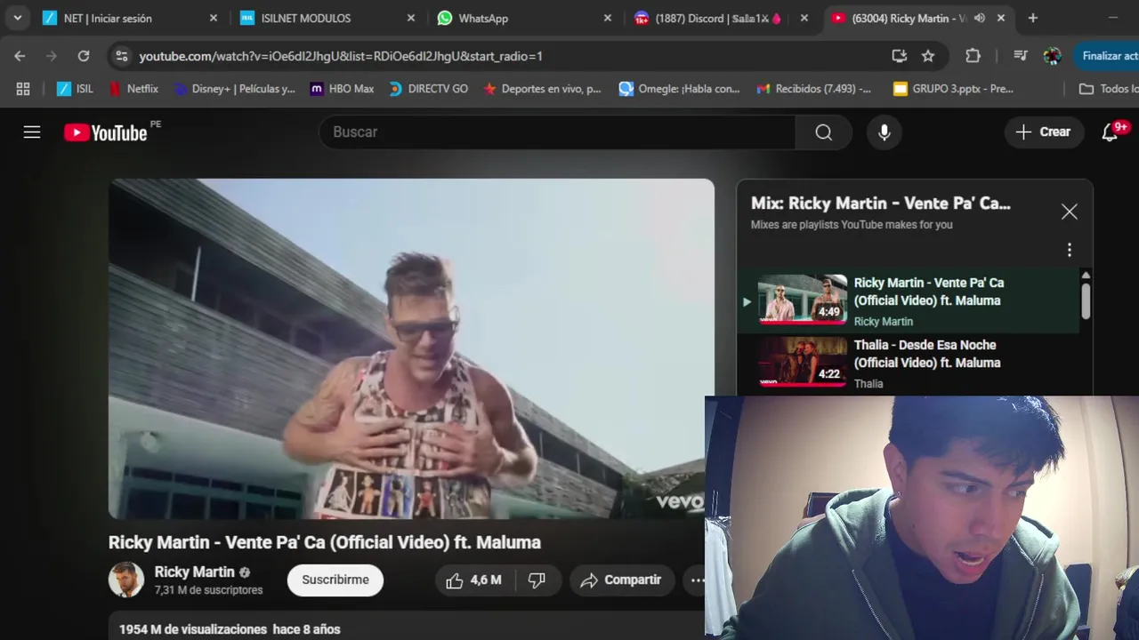Open a new browser tab

(x=1033, y=18)
